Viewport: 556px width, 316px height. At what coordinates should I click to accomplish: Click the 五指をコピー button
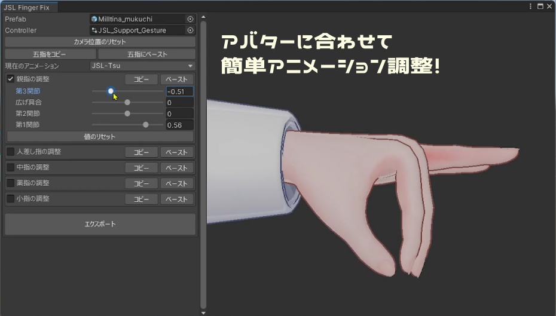50,54
